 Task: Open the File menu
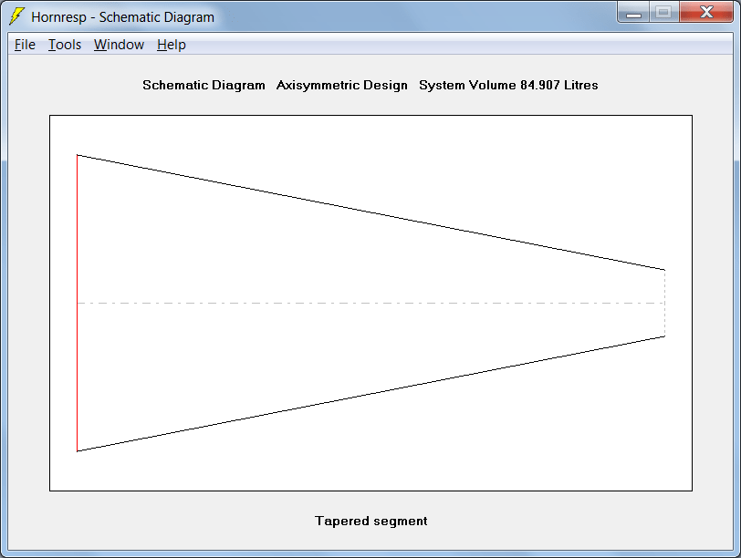pos(25,45)
